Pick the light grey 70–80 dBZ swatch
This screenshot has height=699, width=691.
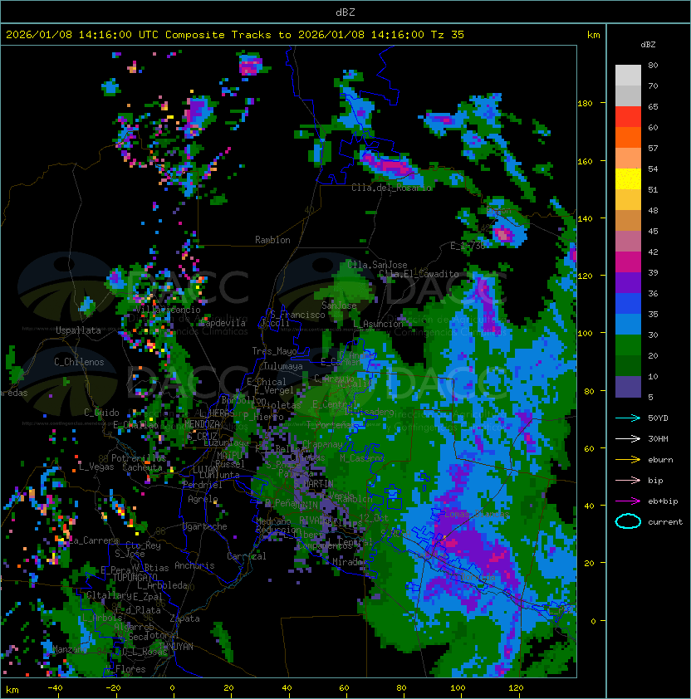pyautogui.click(x=628, y=75)
